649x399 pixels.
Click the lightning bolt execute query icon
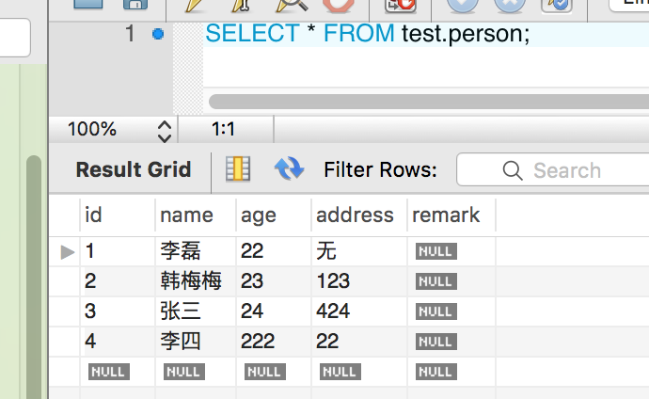tap(195, 6)
